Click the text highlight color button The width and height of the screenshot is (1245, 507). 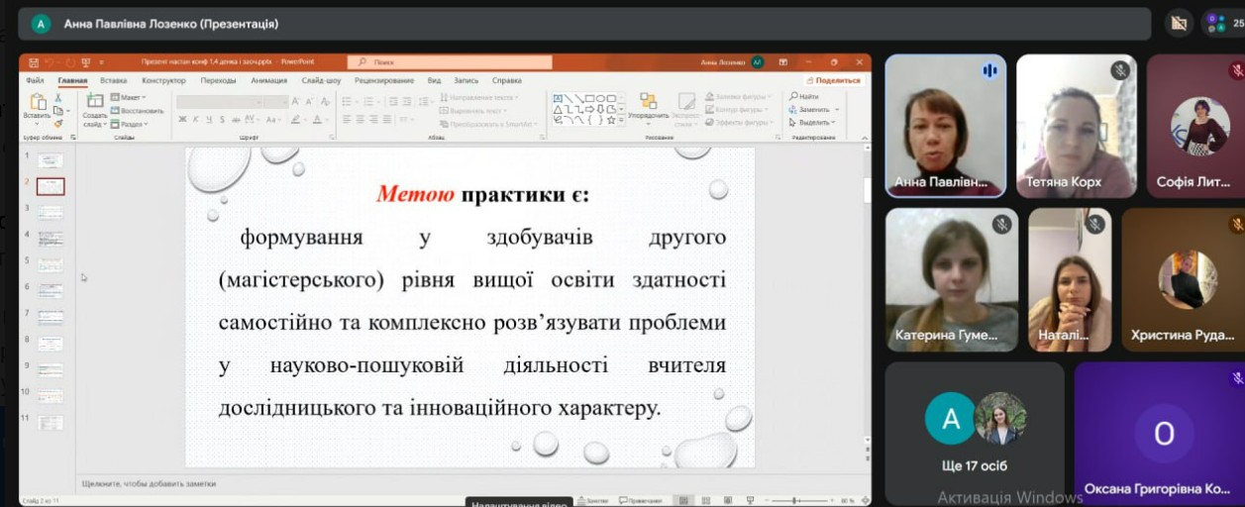click(296, 119)
